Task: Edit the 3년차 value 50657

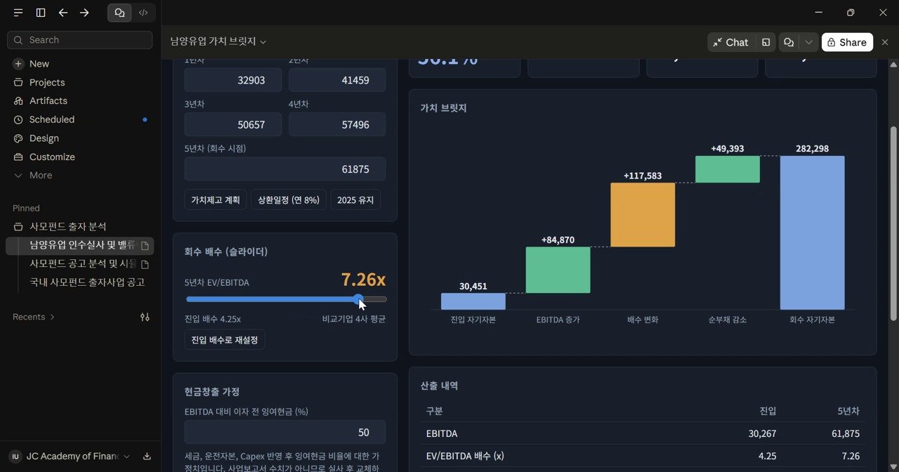Action: click(x=233, y=124)
